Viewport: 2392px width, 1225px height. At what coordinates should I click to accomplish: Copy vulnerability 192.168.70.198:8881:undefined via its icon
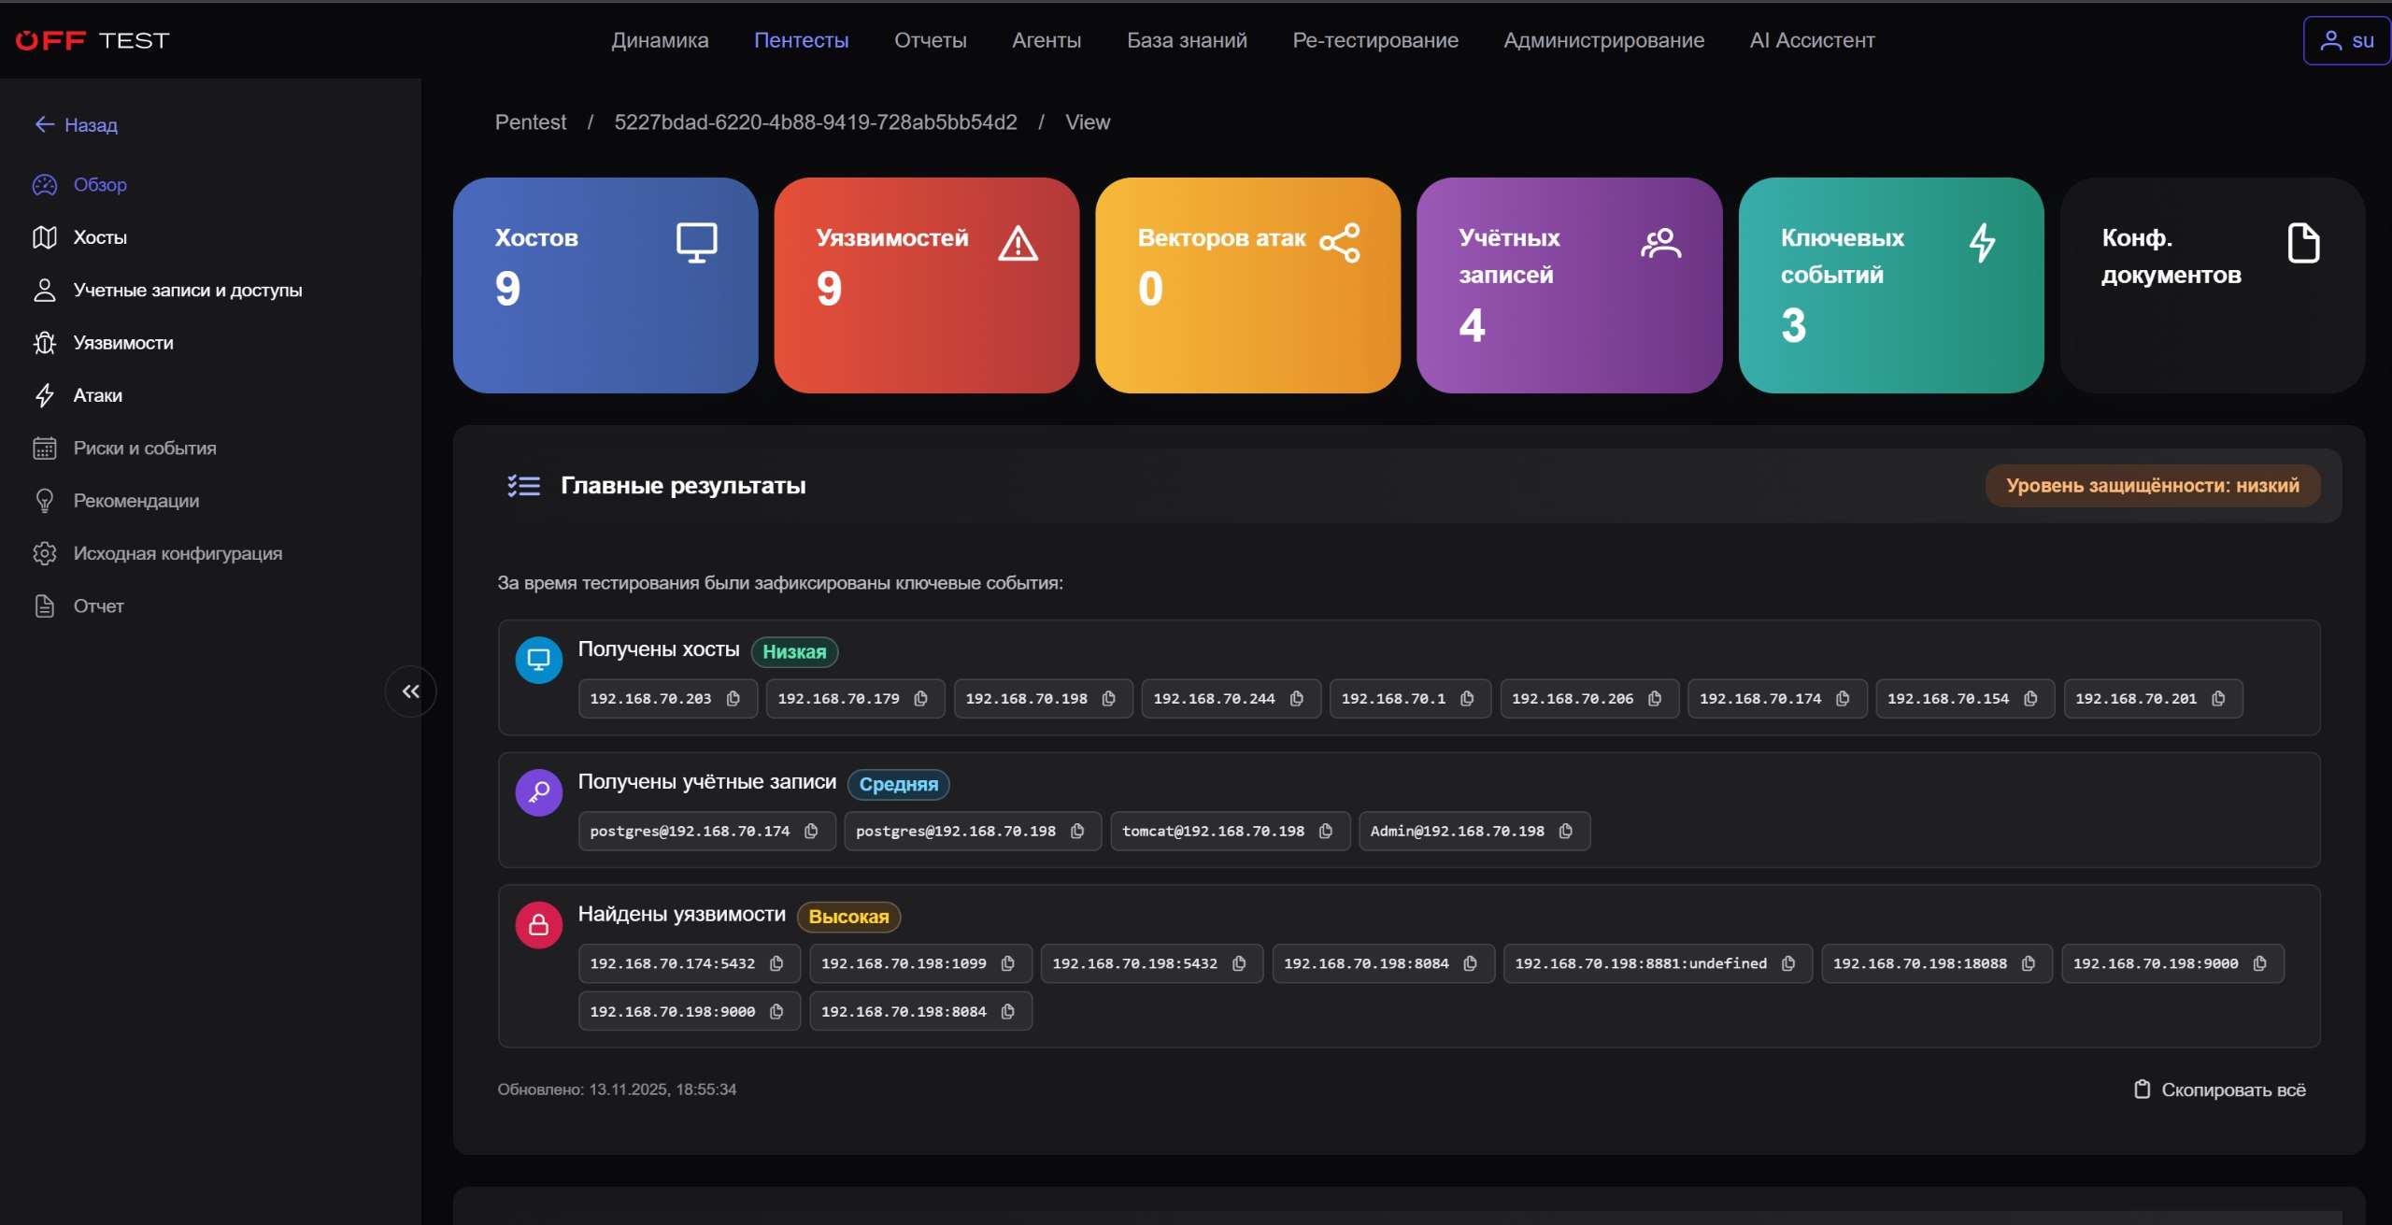pyautogui.click(x=1788, y=963)
